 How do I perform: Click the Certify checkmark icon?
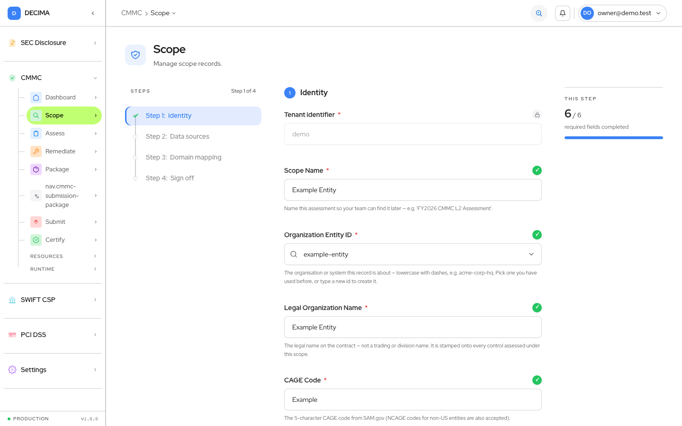[x=36, y=240]
